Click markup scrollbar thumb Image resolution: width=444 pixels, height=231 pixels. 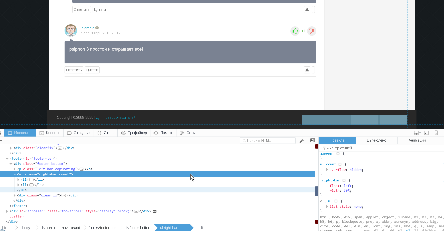click(317, 191)
